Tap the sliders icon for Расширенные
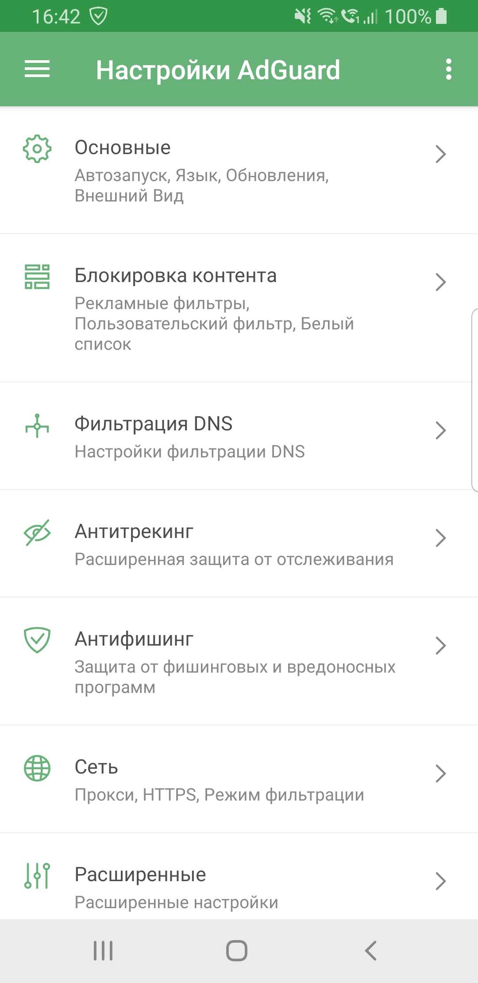This screenshot has height=983, width=478. (x=37, y=876)
